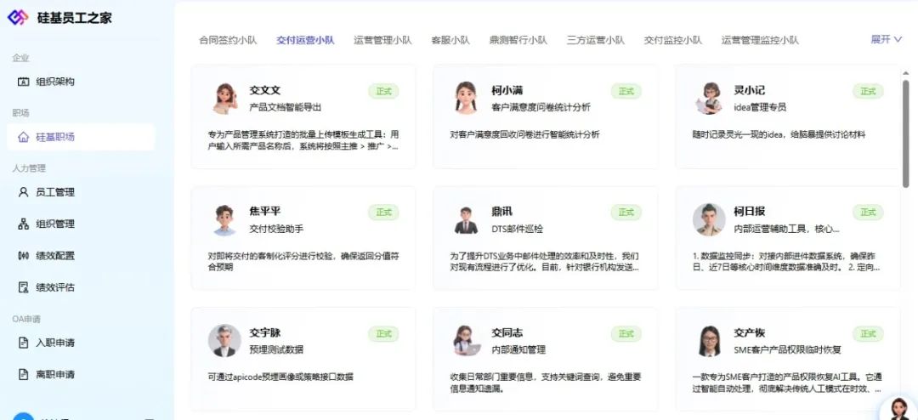Image resolution: width=918 pixels, height=420 pixels.
Task: Open 组织架构 sidebar icon
Action: (x=24, y=82)
